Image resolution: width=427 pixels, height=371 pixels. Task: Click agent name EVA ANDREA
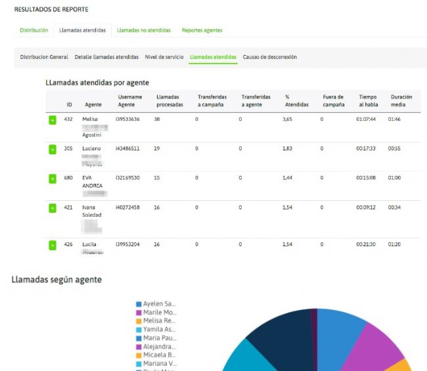(93, 182)
